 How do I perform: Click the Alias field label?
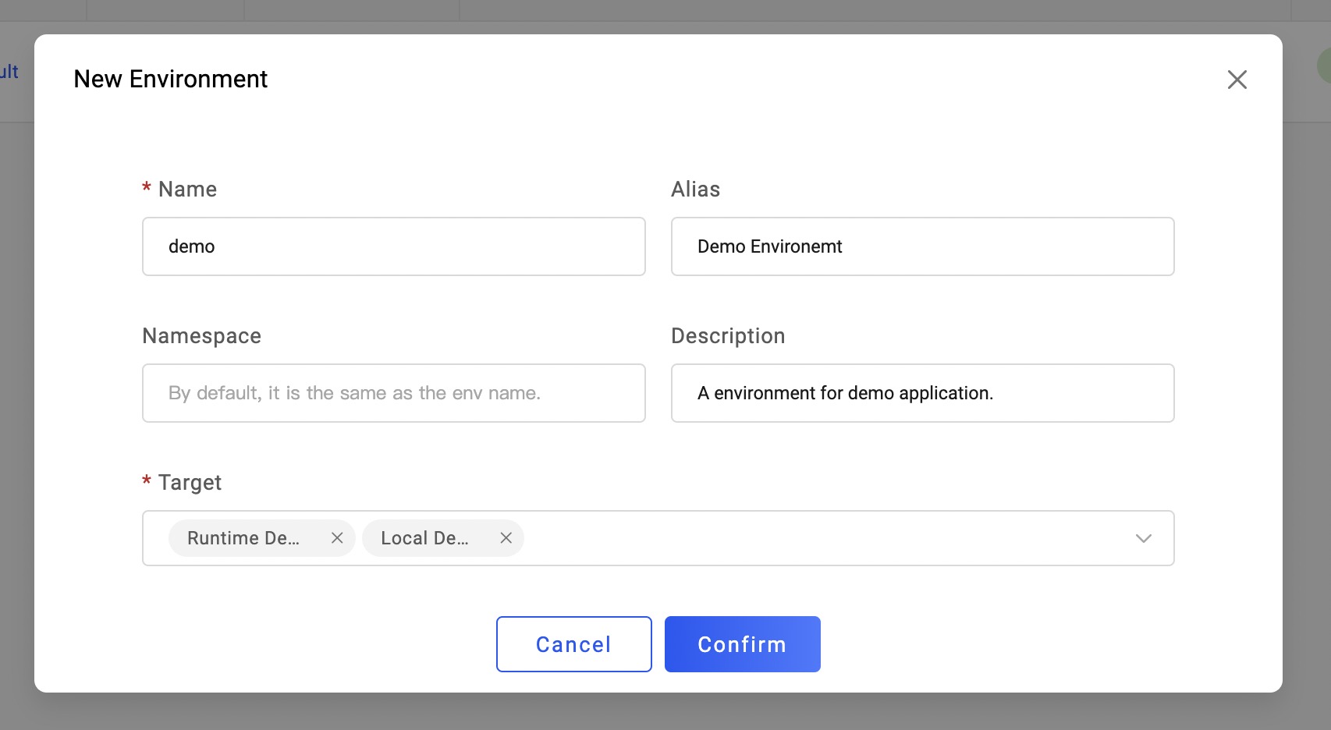tap(695, 190)
